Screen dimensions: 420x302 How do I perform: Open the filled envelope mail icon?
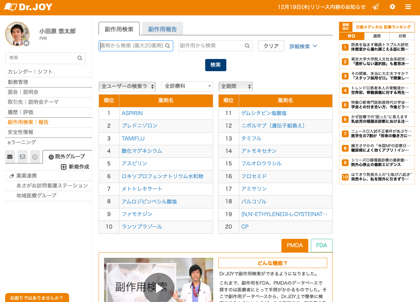tap(10, 157)
